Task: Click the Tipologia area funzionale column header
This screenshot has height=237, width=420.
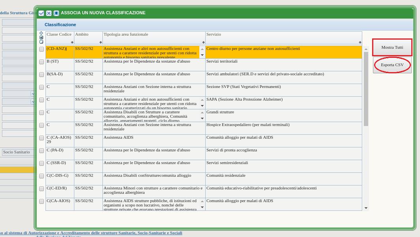Action: click(x=126, y=34)
